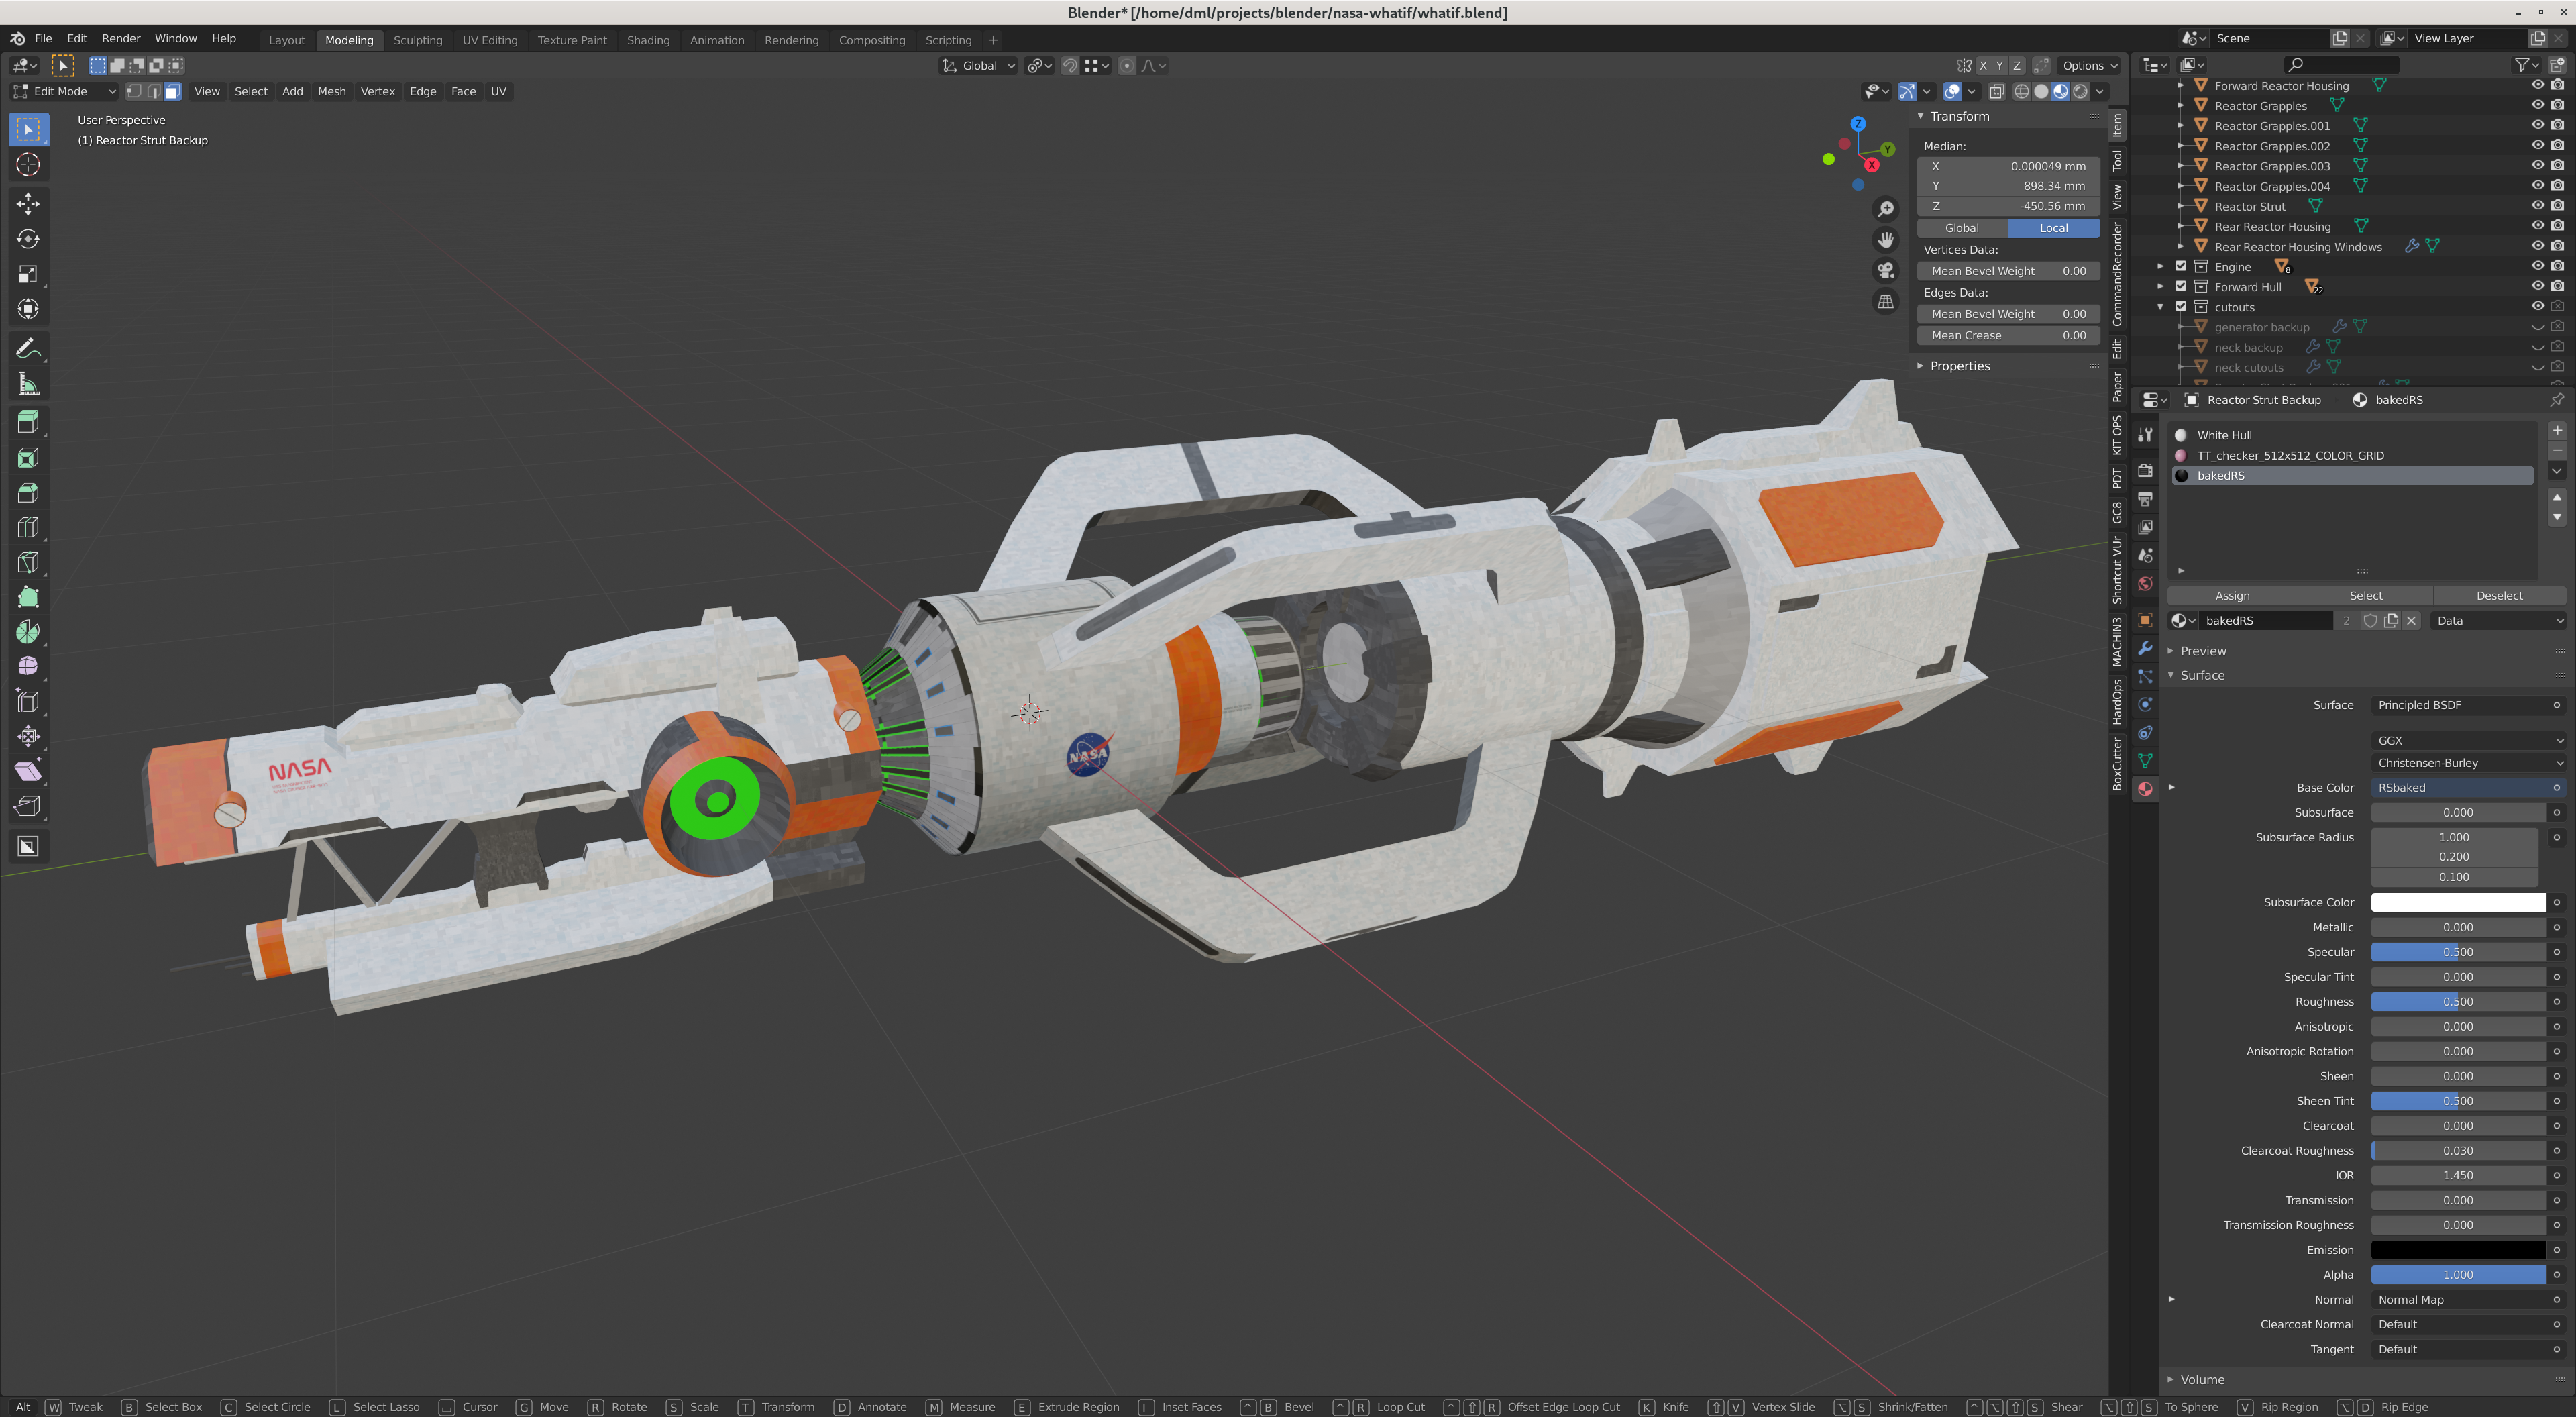2576x1417 pixels.
Task: Click the Roughness slider
Action: 2459,1002
